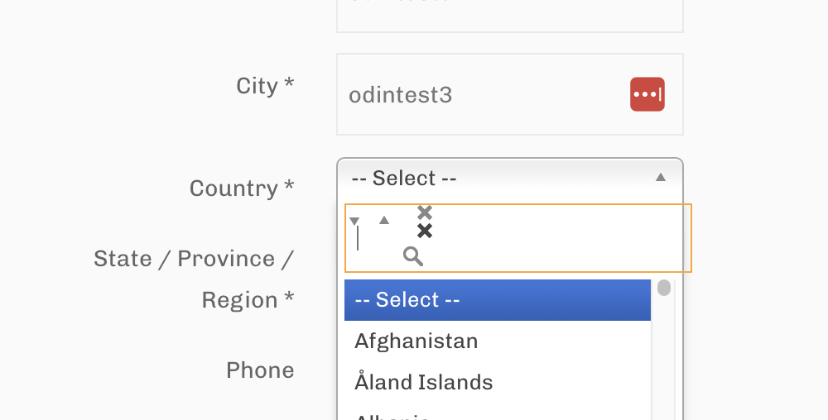Click the small up-pointing triangle in search box
Screen dimensions: 828x420
pyautogui.click(x=384, y=220)
